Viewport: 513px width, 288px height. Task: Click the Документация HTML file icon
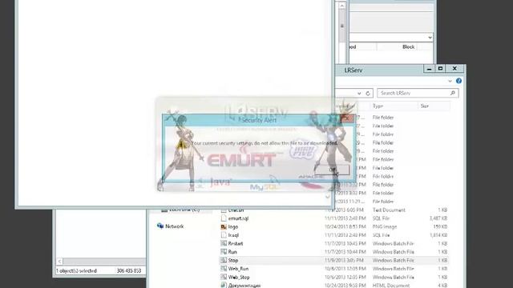(x=224, y=286)
